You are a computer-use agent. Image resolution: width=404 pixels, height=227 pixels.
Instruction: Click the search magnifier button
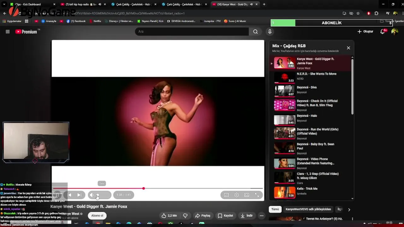pyautogui.click(x=255, y=32)
